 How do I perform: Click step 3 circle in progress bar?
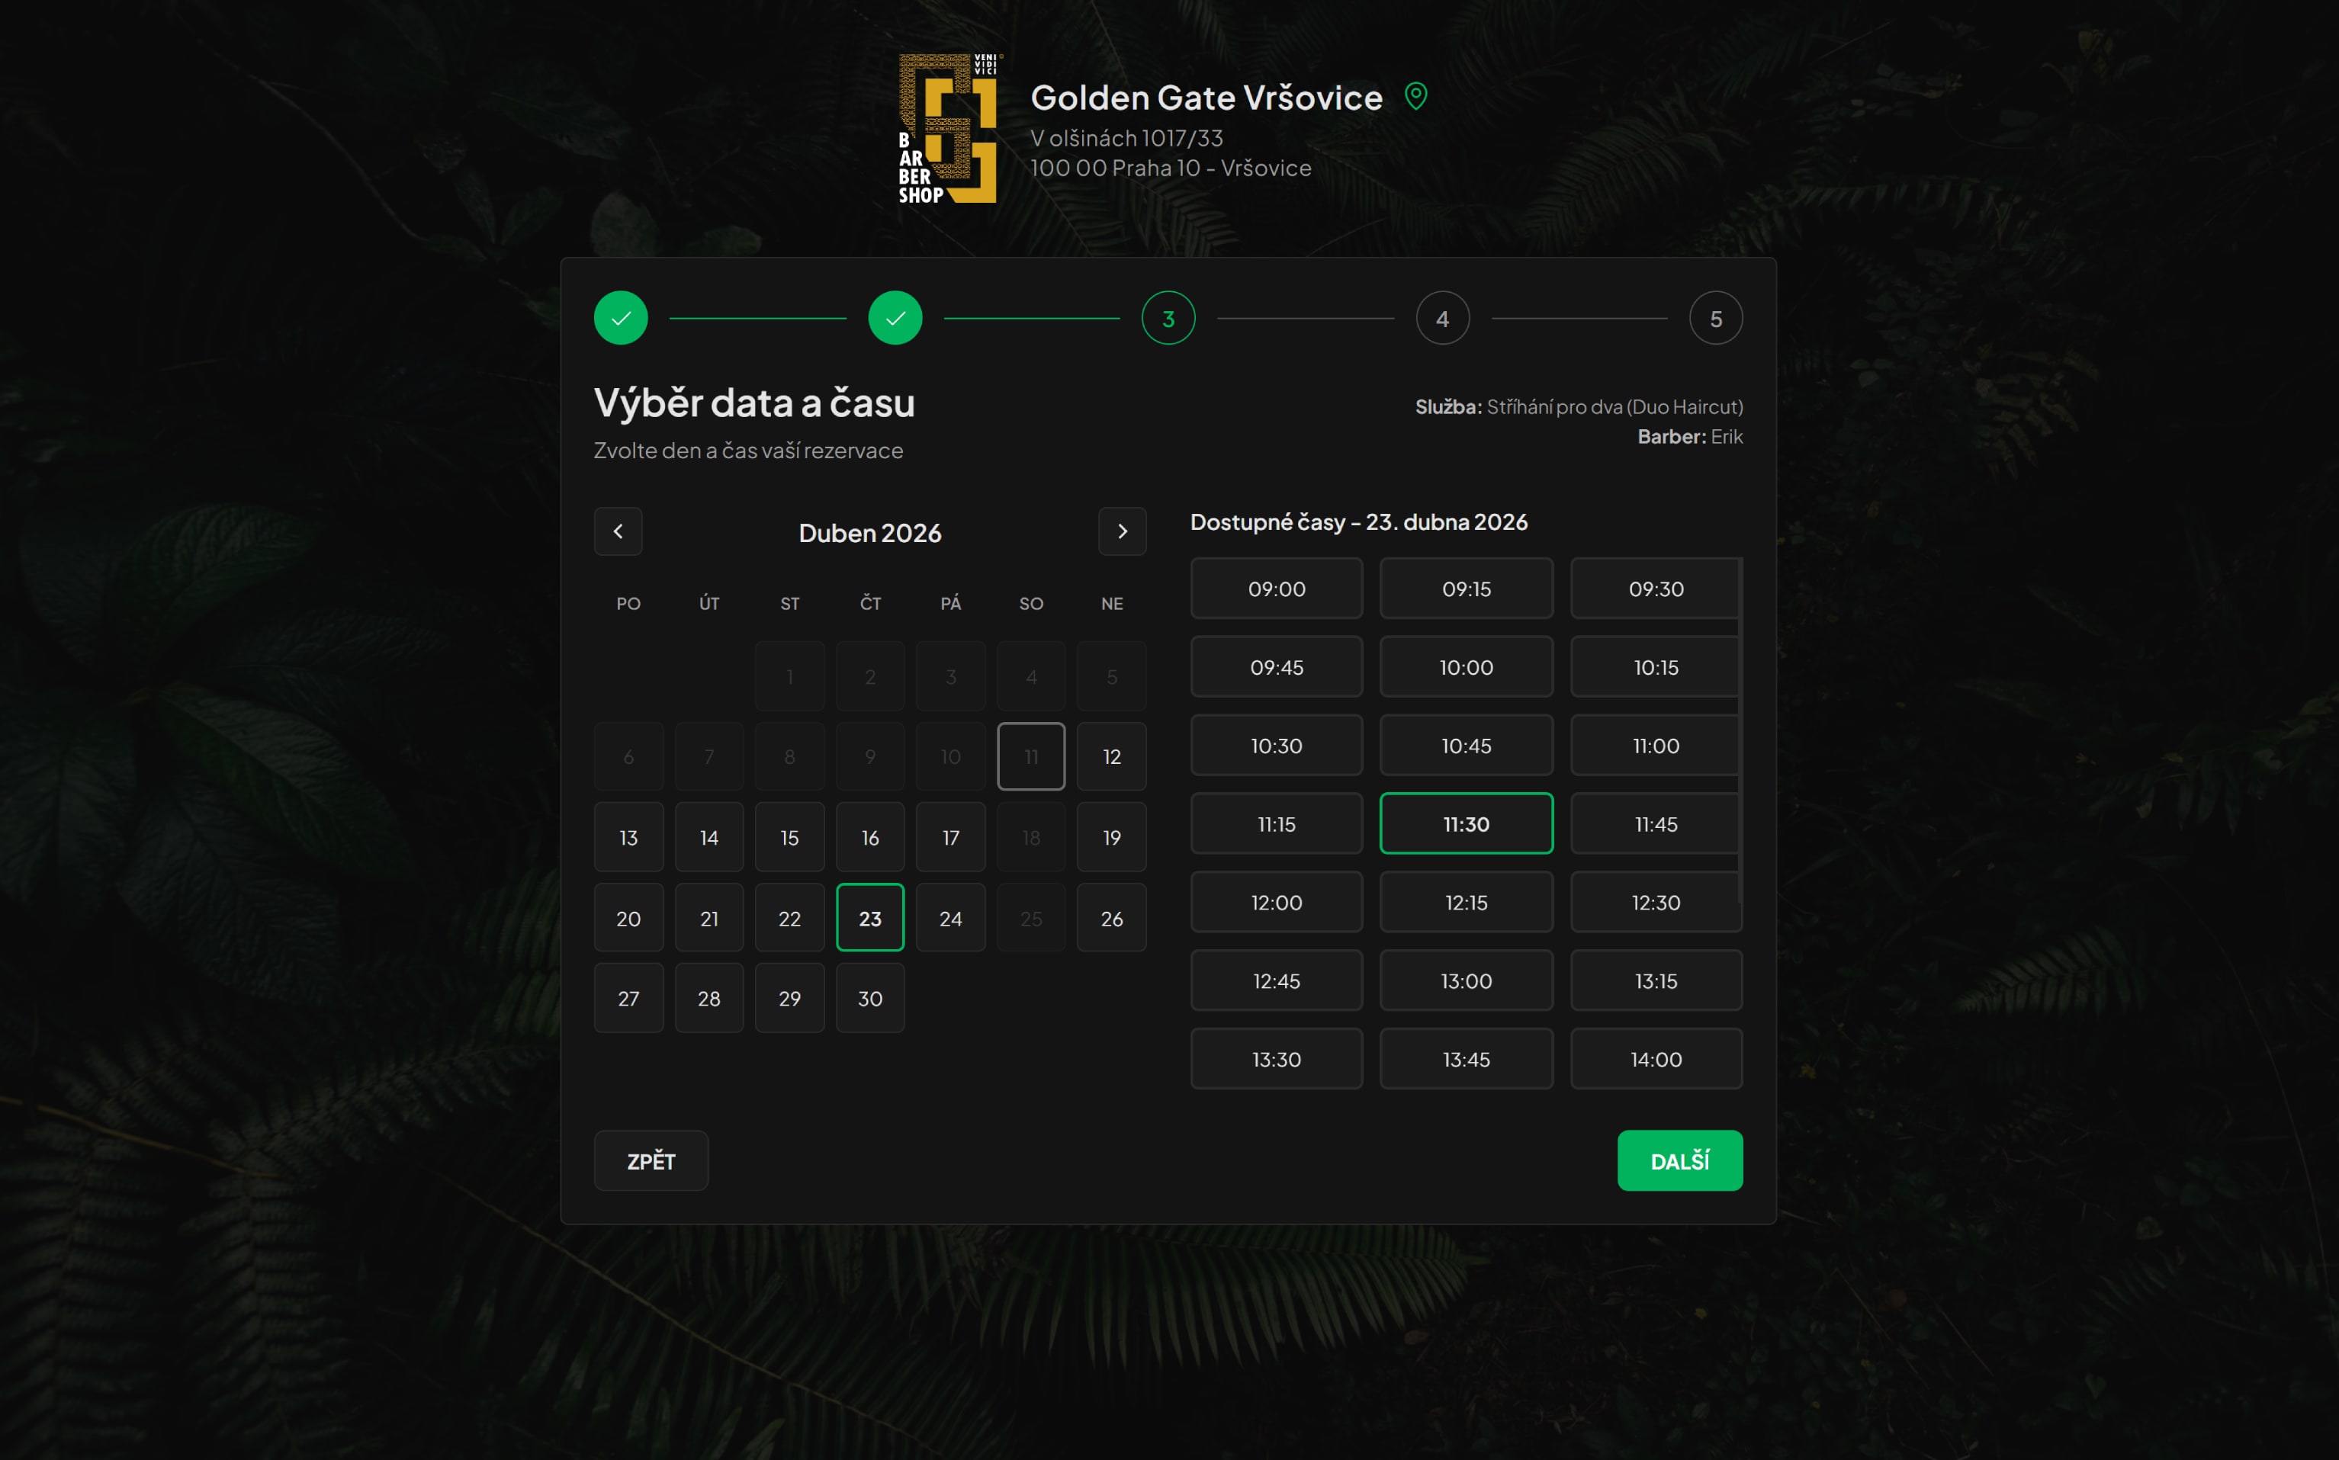(x=1168, y=318)
